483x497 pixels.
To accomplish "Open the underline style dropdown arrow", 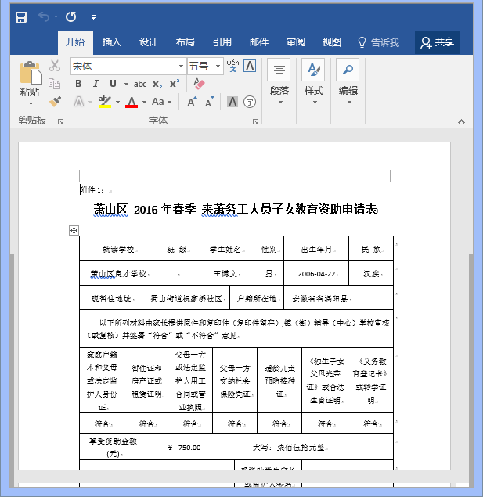I will [126, 84].
